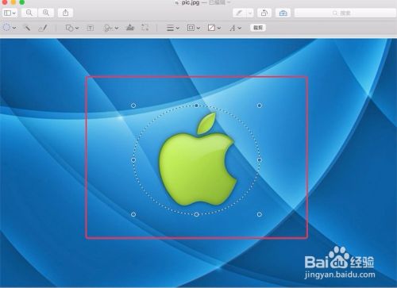Viewport: 397px width, 288px height.
Task: Open the selection tools dropdown
Action: (x=10, y=28)
